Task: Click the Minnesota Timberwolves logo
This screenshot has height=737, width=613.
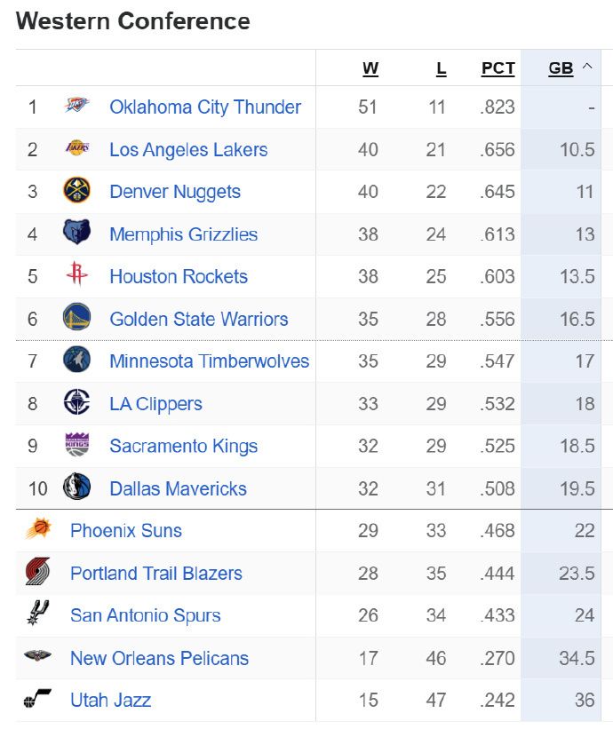Action: [77, 361]
